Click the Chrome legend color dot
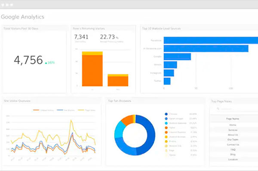 pyautogui.click(x=166, y=114)
